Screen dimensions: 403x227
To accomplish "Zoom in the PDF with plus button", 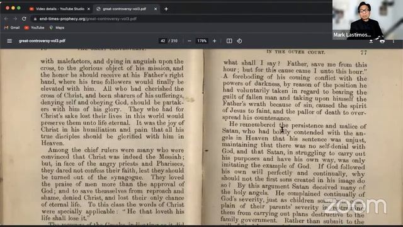I will (214, 41).
